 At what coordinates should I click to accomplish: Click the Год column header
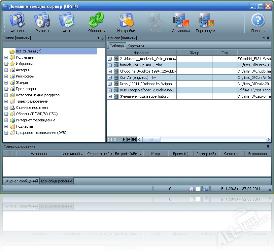(x=224, y=53)
